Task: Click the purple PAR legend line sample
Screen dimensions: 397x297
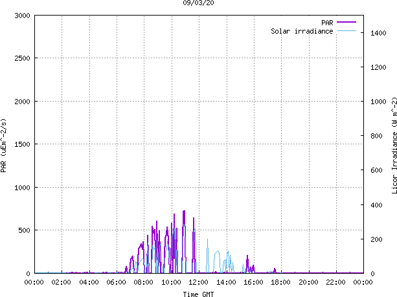Action: pos(346,22)
